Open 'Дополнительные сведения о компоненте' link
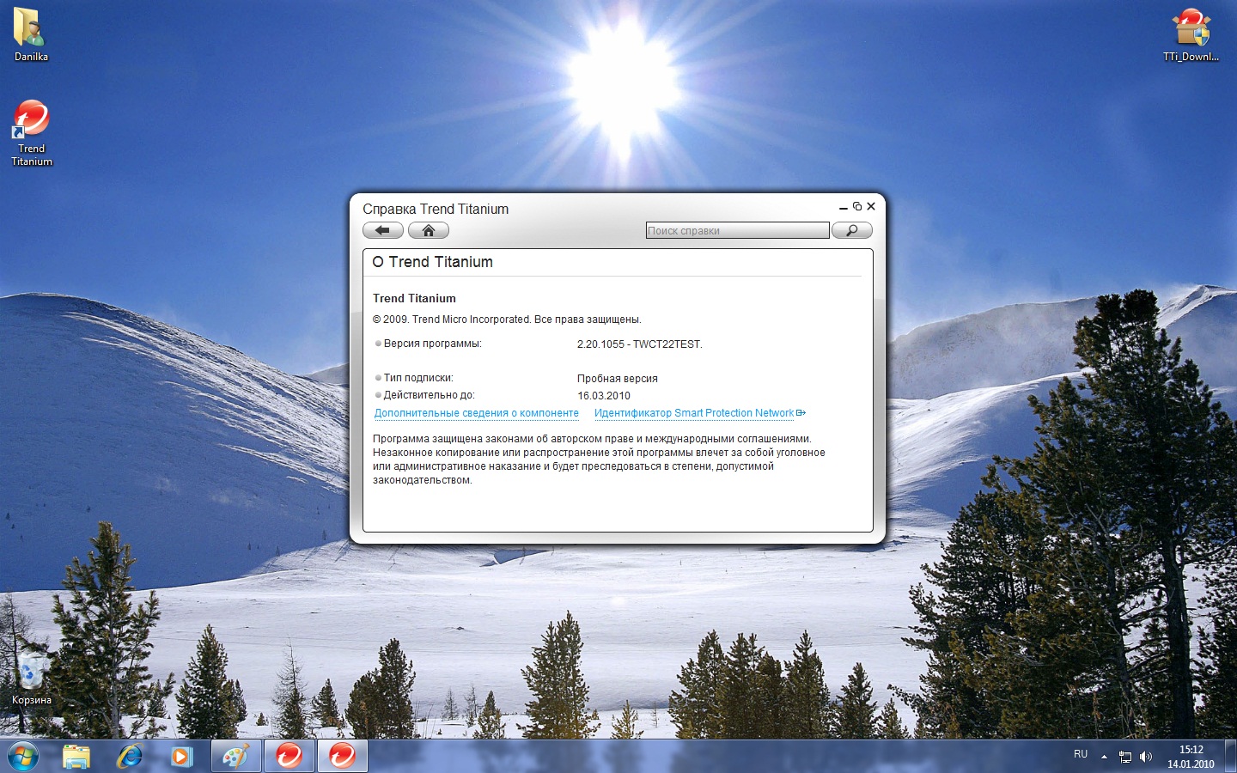The image size is (1237, 773). [x=477, y=413]
